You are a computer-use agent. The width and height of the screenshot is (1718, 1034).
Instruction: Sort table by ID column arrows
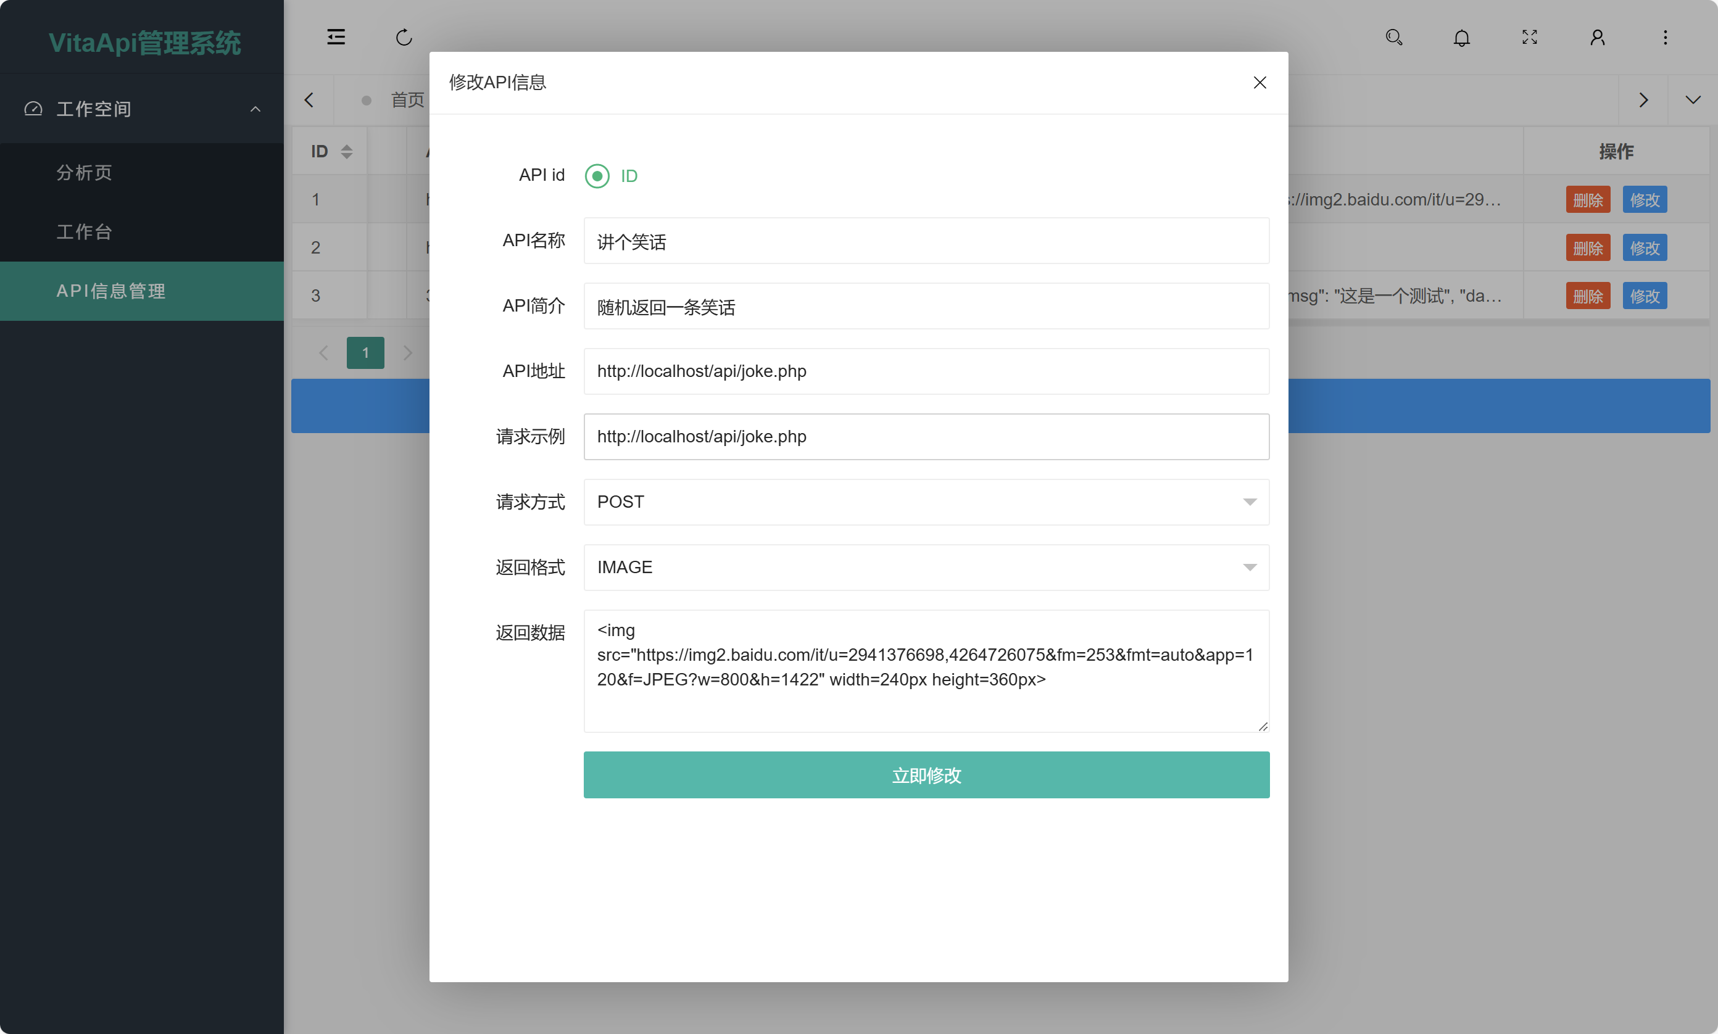click(x=346, y=151)
